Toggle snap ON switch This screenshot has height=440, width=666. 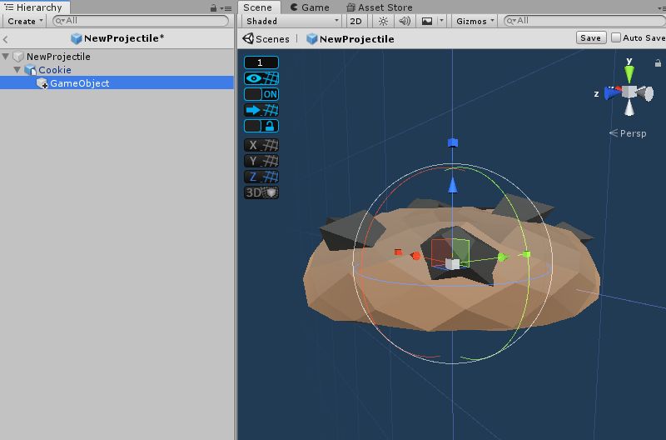coord(261,94)
